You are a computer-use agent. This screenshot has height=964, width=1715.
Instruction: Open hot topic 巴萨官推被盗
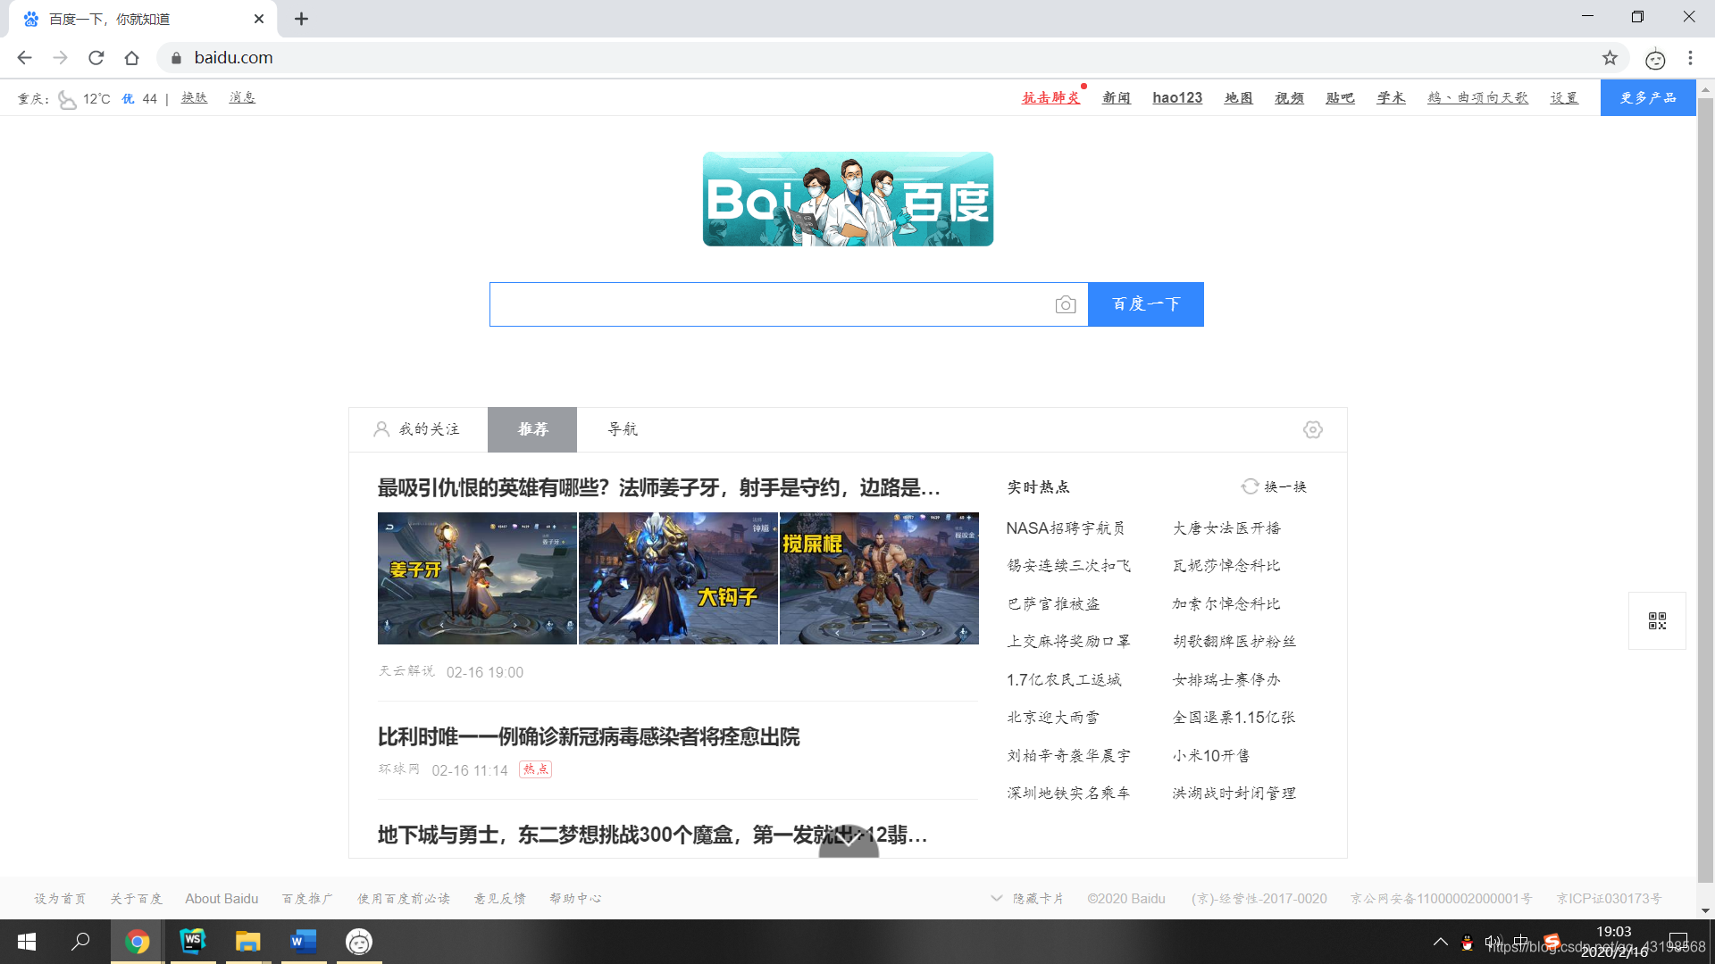point(1054,604)
